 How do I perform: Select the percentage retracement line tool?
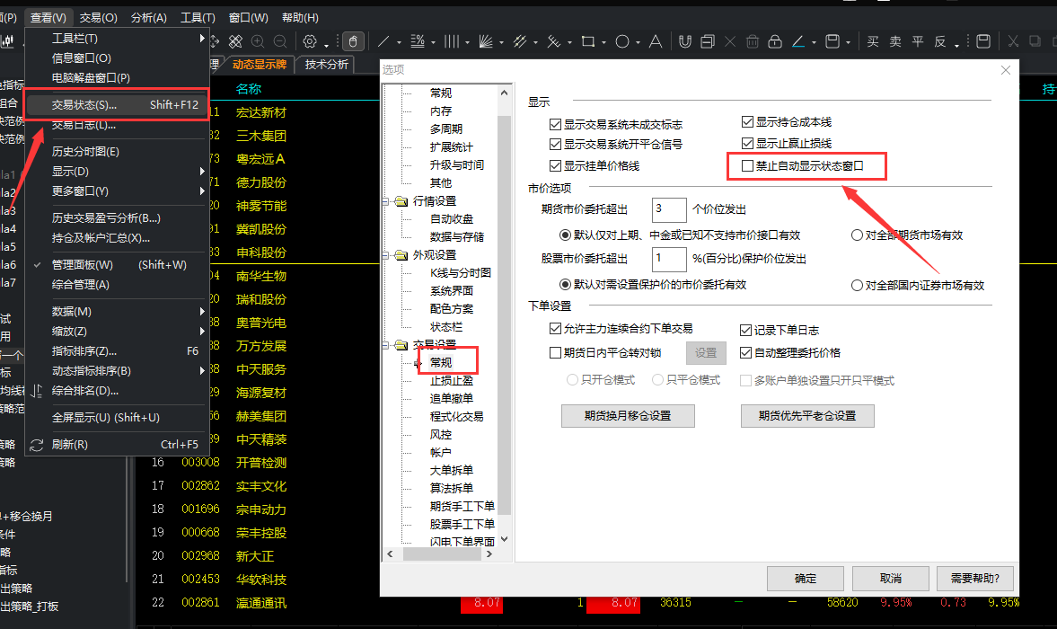(418, 42)
